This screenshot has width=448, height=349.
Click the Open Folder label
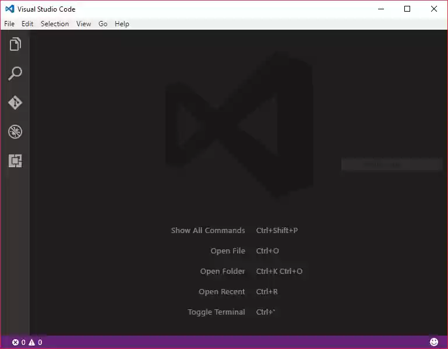tap(223, 272)
